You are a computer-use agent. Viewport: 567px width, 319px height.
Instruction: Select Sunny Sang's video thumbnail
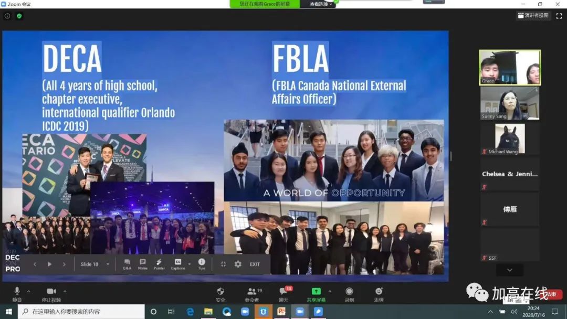509,103
